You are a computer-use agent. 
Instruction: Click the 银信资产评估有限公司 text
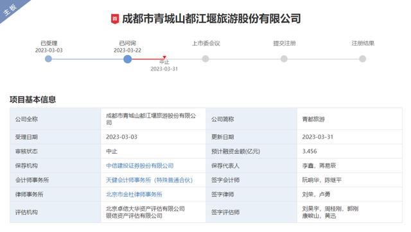coord(134,216)
